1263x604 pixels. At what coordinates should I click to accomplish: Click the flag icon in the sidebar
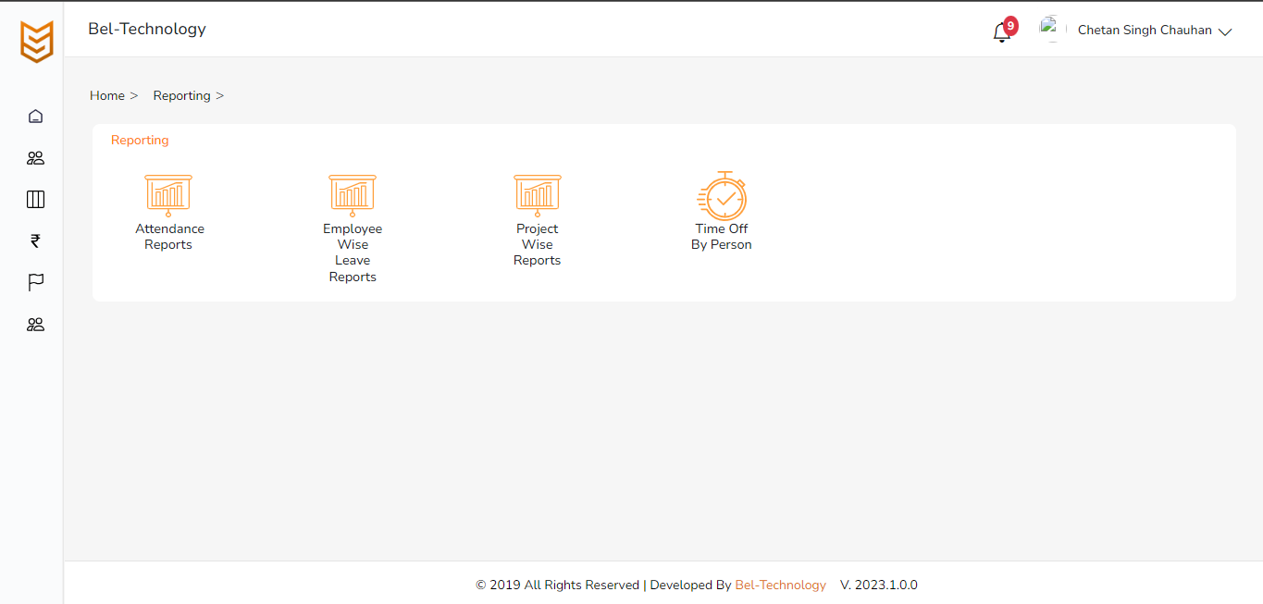click(35, 283)
